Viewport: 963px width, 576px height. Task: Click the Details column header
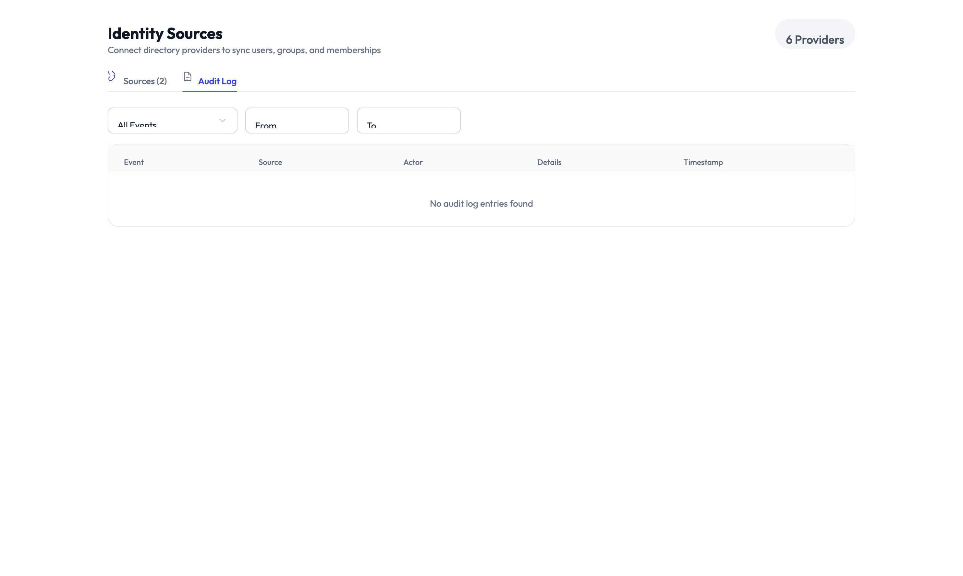click(x=549, y=162)
